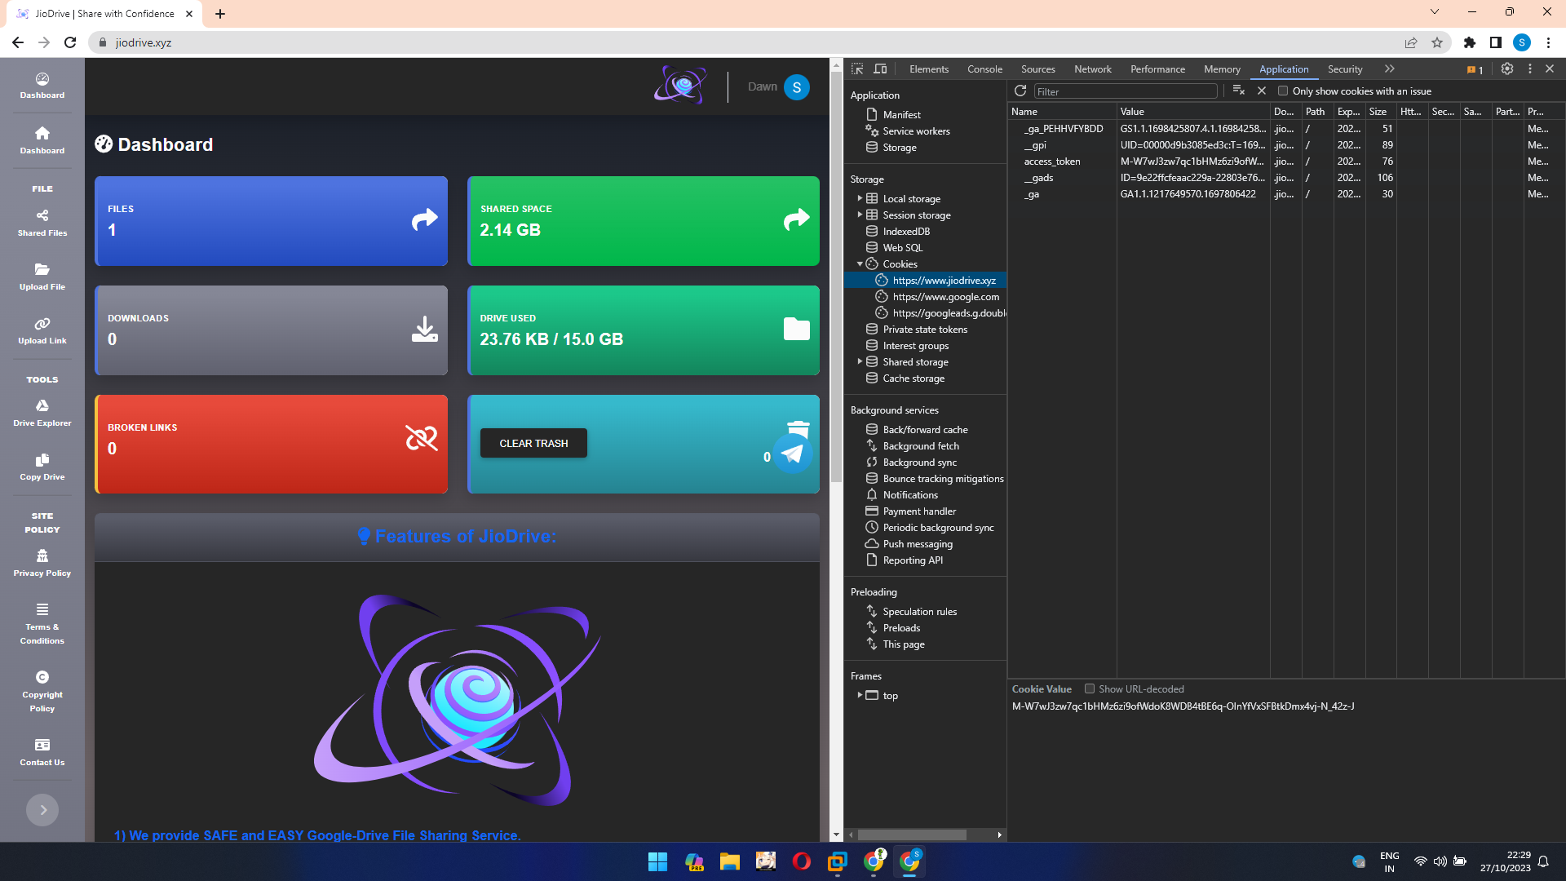Refresh the cookies table in DevTools
The height and width of the screenshot is (881, 1566).
pos(1020,91)
